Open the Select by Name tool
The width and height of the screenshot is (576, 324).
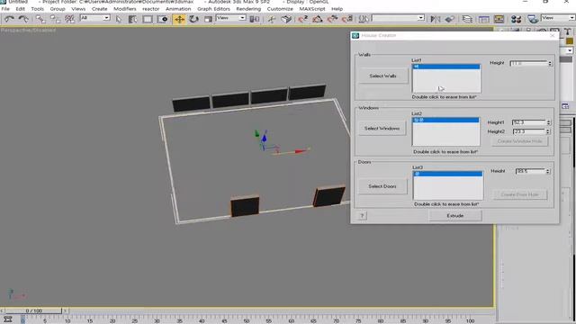click(132, 19)
